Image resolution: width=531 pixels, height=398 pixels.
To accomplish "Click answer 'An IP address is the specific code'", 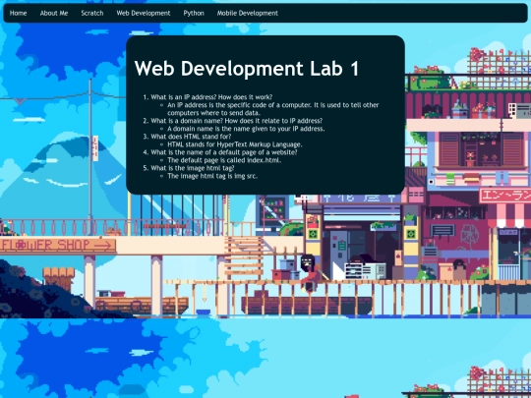I will pos(273,109).
